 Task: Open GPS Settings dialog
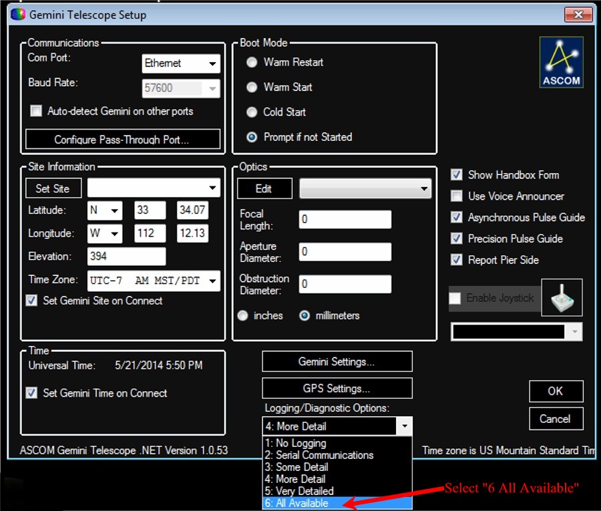[x=337, y=388]
